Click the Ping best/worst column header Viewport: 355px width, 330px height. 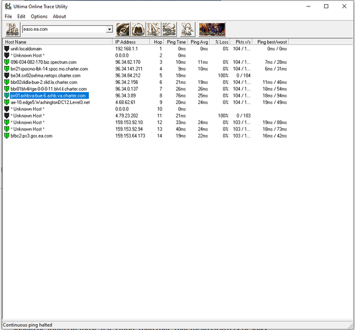click(x=270, y=42)
